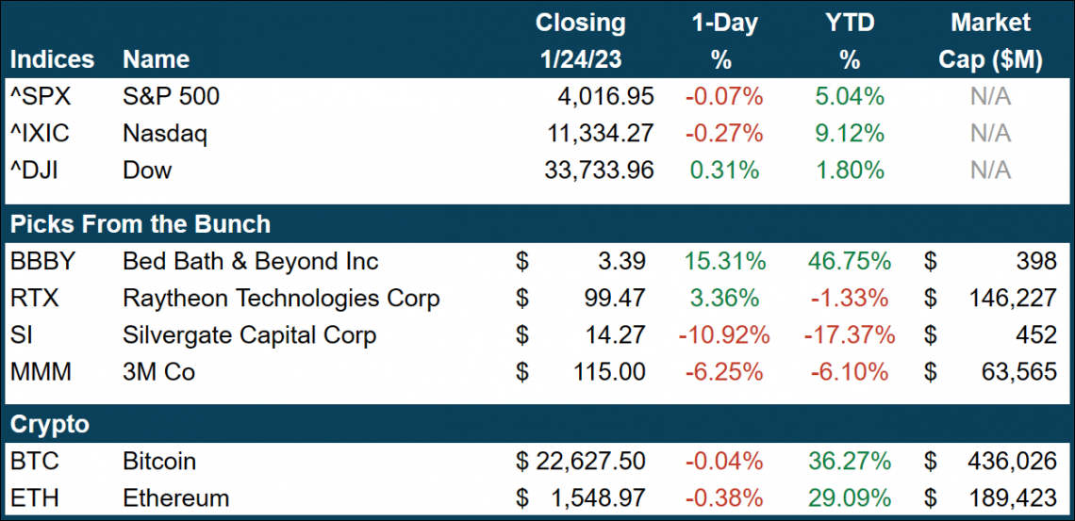Screen dimensions: 1075x521
Task: Select the S&P 500 name cell
Action: pos(171,96)
